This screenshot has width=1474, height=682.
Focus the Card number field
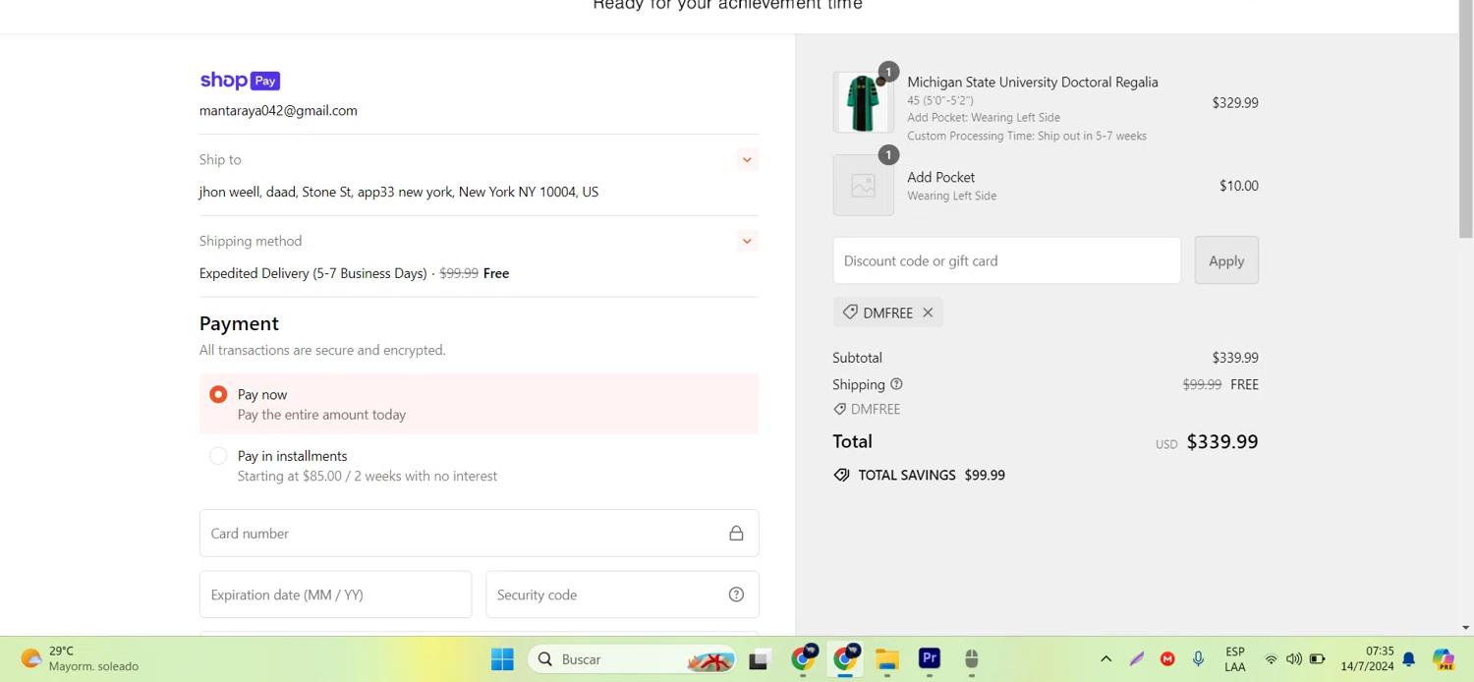coord(479,533)
